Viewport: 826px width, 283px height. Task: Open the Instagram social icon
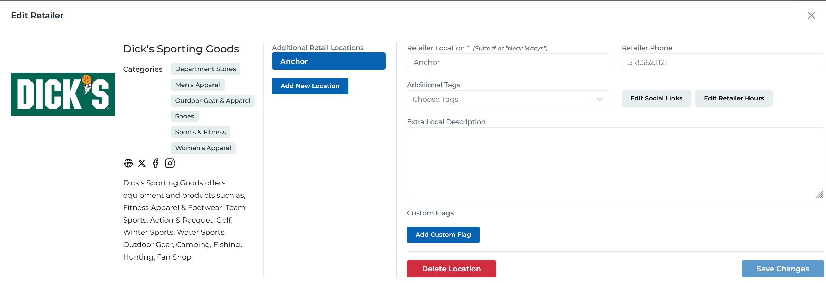[170, 163]
